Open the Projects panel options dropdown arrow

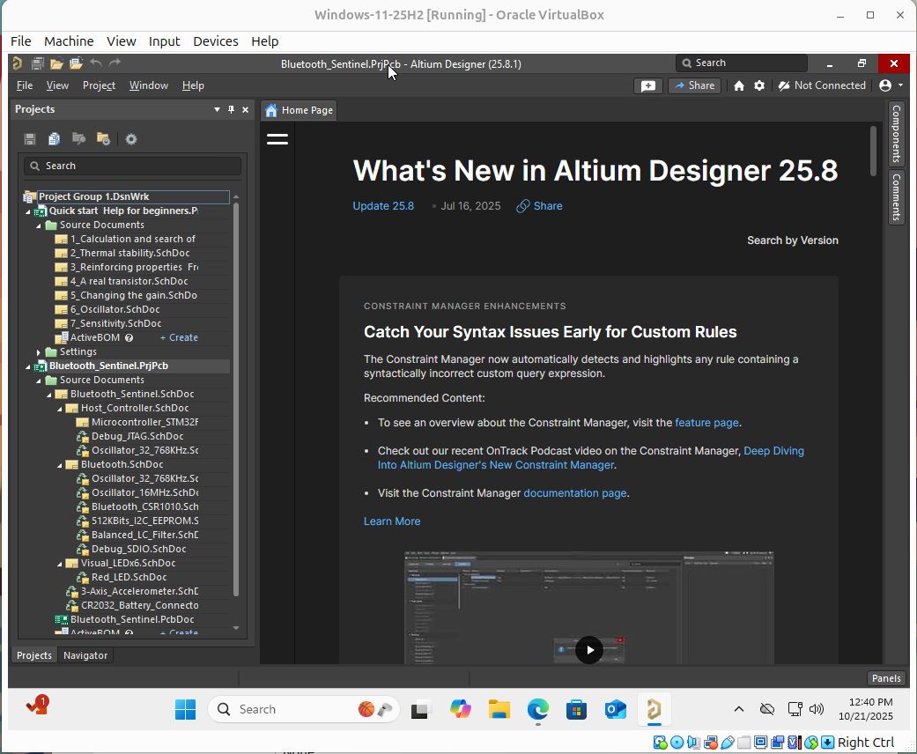point(218,110)
